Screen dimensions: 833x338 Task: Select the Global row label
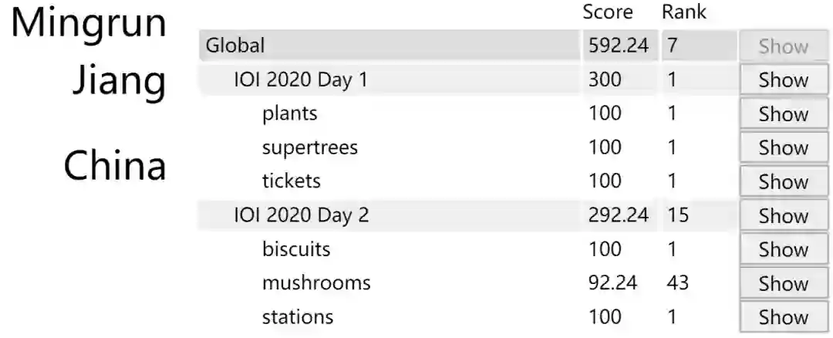tap(235, 46)
